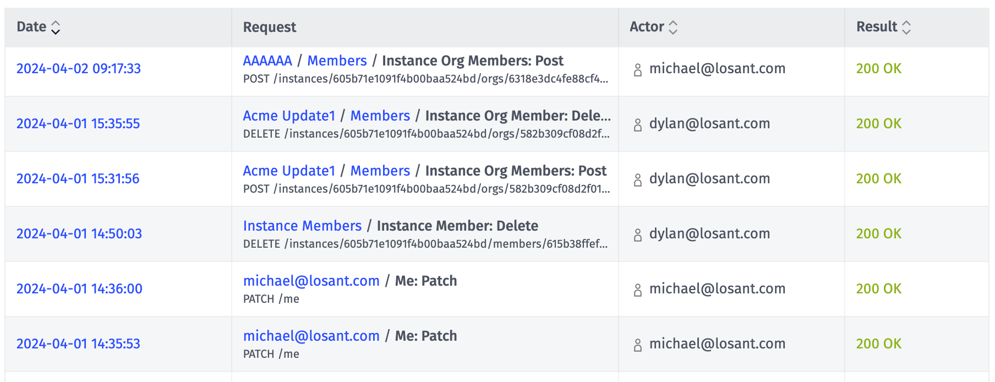Open michael@losant.com request link in 14:35:53 row

point(311,336)
